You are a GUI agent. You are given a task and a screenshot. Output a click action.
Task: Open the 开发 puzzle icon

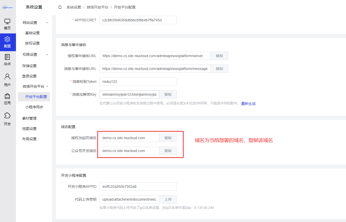(7, 119)
